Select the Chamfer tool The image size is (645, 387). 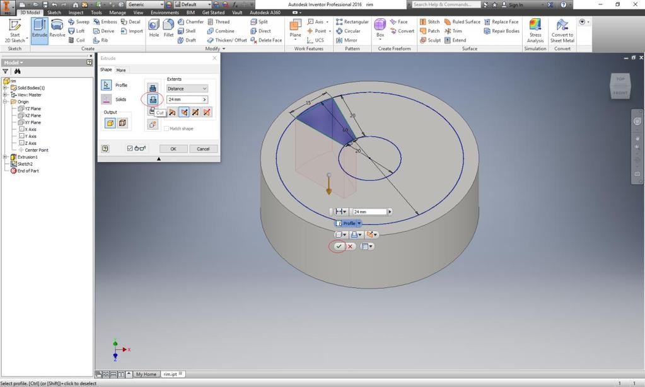tap(190, 22)
